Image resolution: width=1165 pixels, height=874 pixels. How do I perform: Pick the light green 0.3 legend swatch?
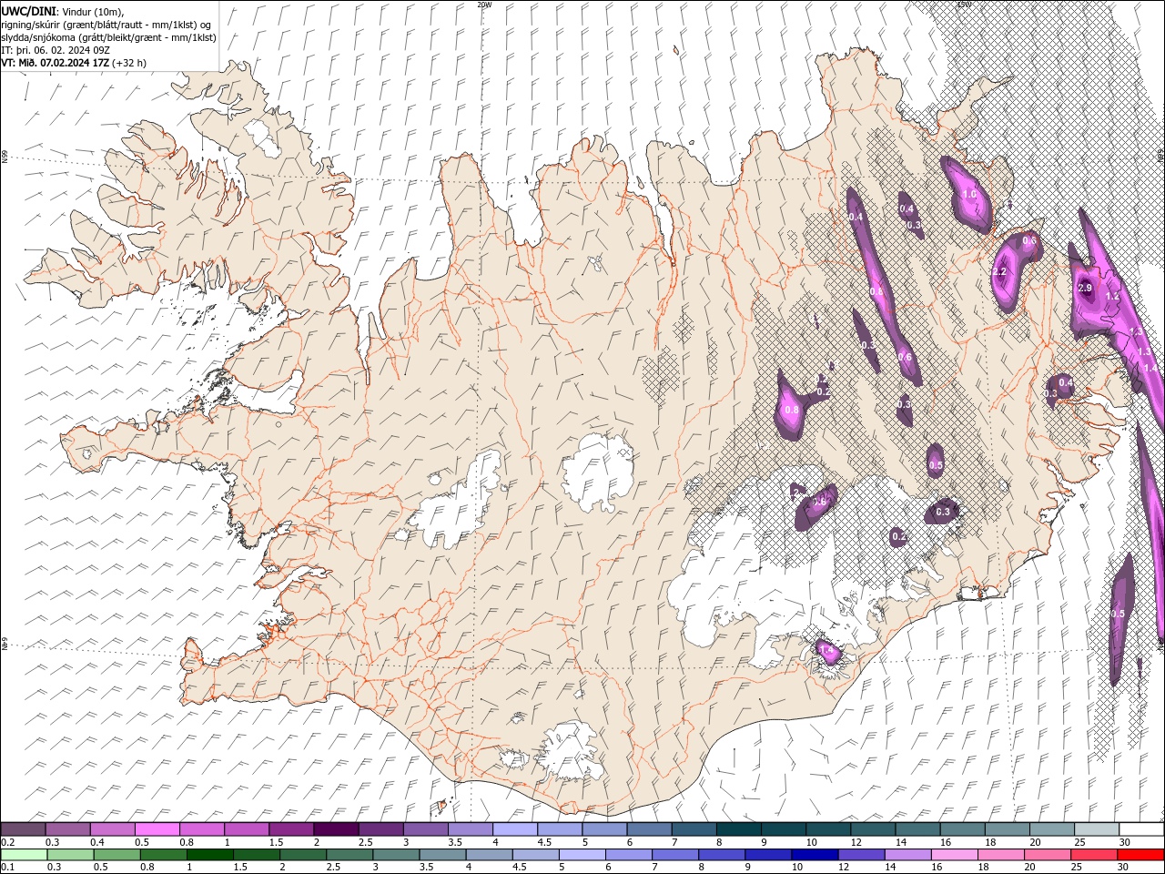point(70,854)
